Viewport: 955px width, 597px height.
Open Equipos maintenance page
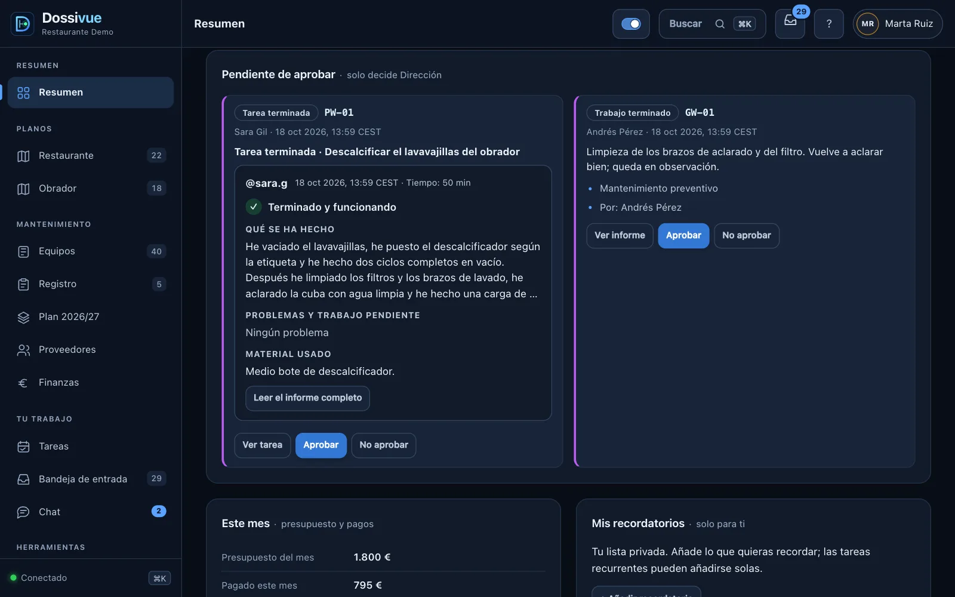[x=91, y=251]
